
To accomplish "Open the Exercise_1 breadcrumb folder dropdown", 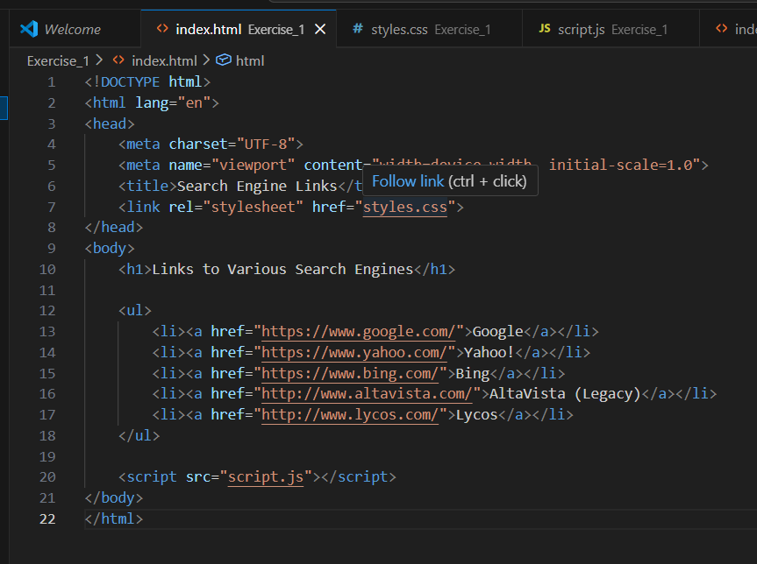I will (58, 60).
